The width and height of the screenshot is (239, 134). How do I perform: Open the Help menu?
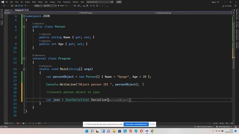click(82, 2)
